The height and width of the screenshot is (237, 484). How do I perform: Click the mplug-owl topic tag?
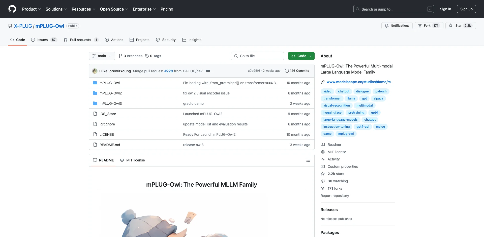point(346,134)
